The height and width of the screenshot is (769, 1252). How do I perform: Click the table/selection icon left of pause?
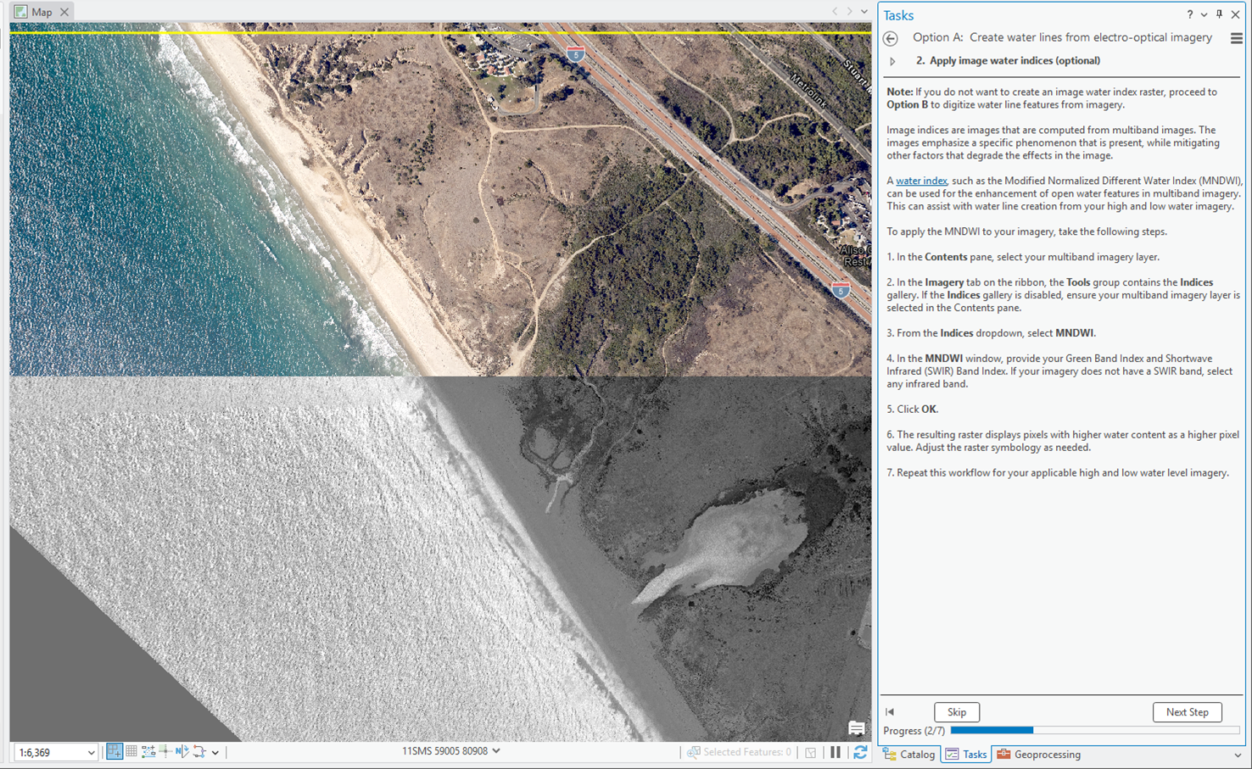point(811,752)
